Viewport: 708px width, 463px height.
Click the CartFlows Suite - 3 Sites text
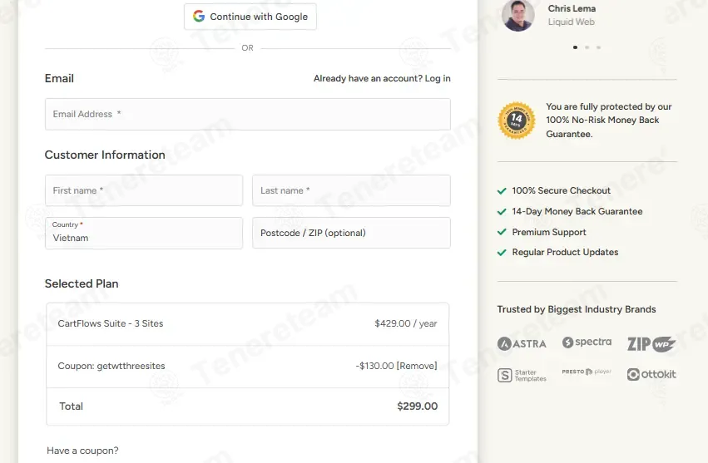111,323
